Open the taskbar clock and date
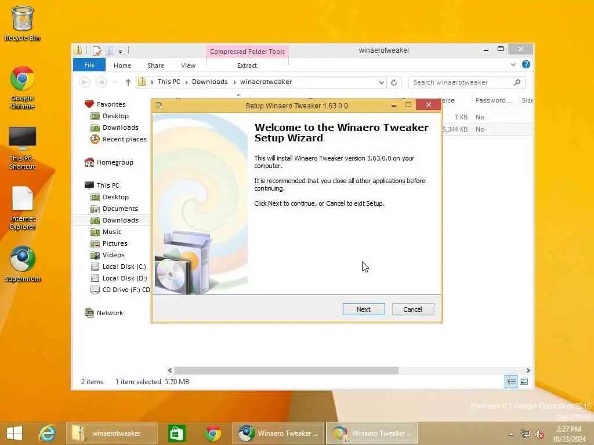The height and width of the screenshot is (445, 594). point(568,434)
